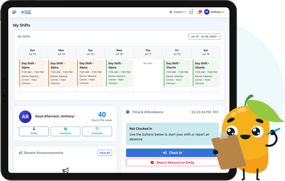Open Sunday Jul 13 Day Shift Alpha
The width and height of the screenshot is (285, 181).
[x=32, y=73]
